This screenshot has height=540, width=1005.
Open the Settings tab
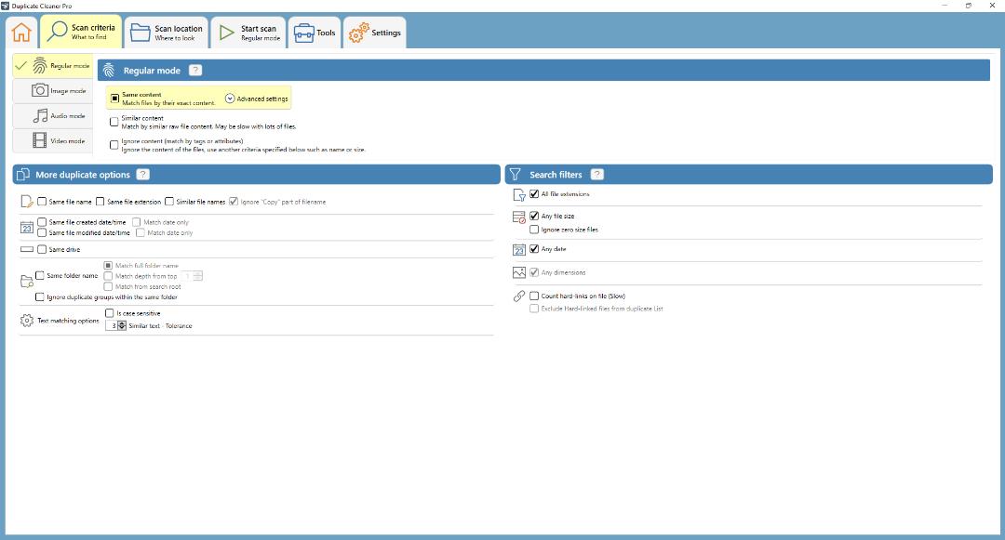(375, 33)
